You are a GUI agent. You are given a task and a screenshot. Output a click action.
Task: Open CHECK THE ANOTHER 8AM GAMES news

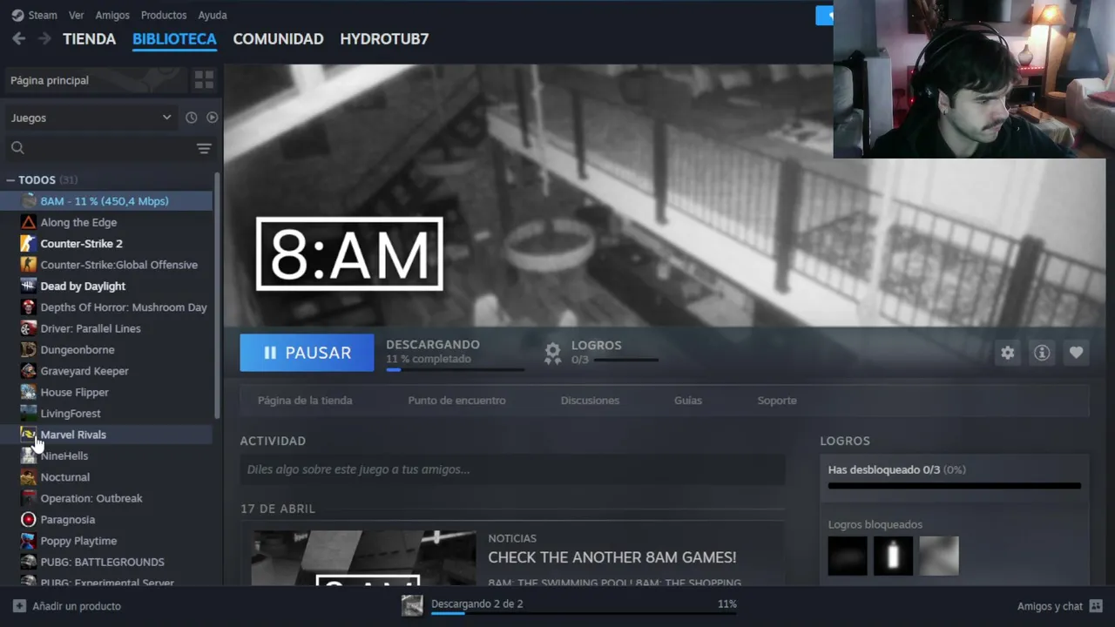coord(612,557)
